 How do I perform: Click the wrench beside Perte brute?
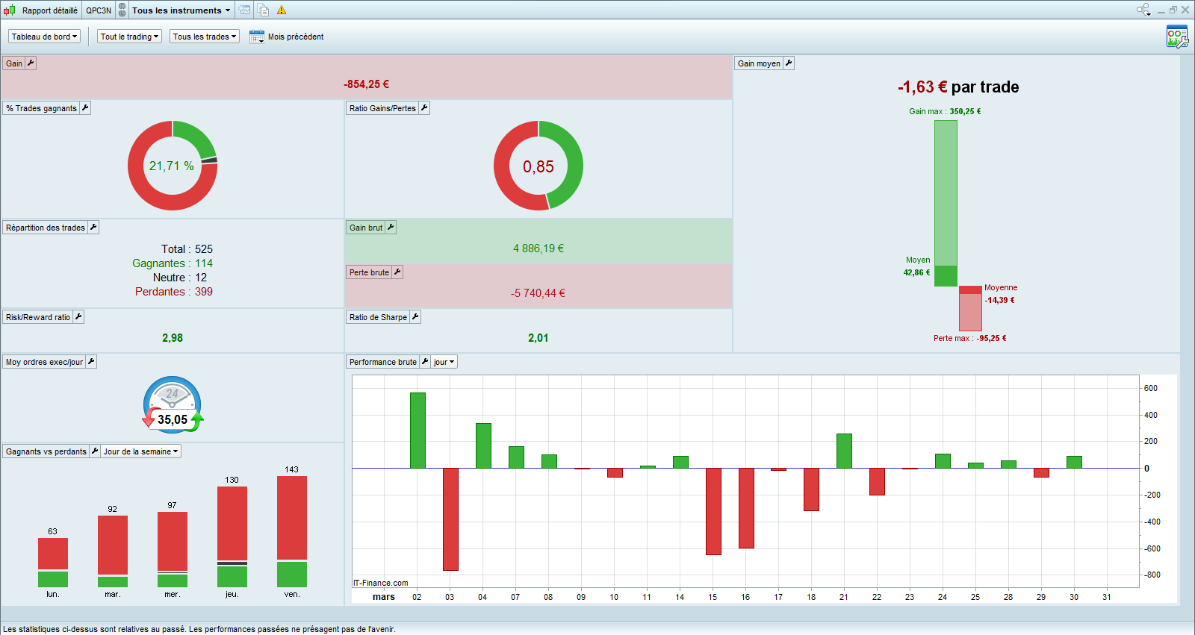(x=397, y=272)
